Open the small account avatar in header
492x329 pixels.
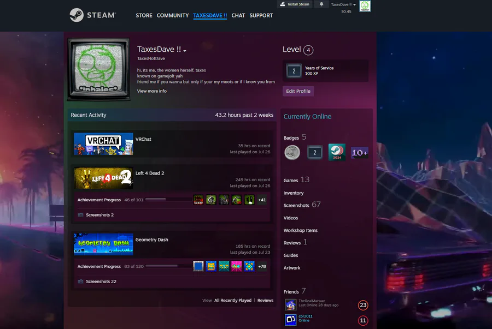(x=365, y=6)
